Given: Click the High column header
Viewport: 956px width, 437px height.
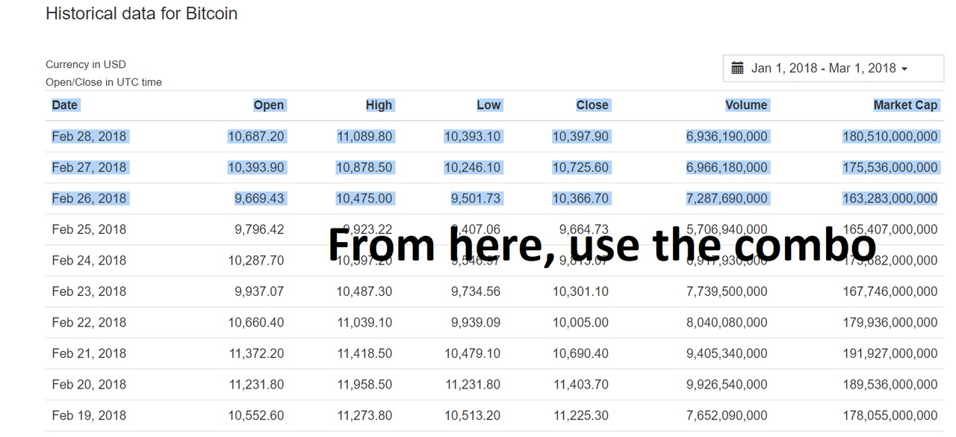Looking at the screenshot, I should (379, 105).
